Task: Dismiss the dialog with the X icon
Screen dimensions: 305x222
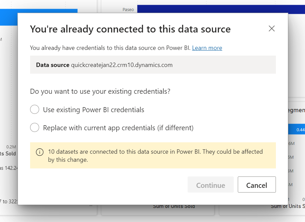Action: pos(272,28)
